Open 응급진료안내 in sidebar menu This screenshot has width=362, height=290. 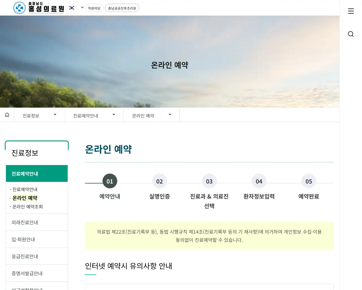(x=25, y=256)
